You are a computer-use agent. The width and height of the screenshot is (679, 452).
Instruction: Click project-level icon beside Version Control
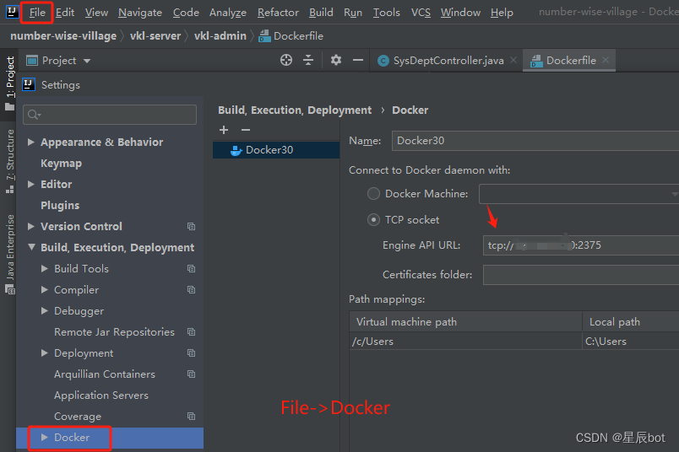(x=191, y=227)
